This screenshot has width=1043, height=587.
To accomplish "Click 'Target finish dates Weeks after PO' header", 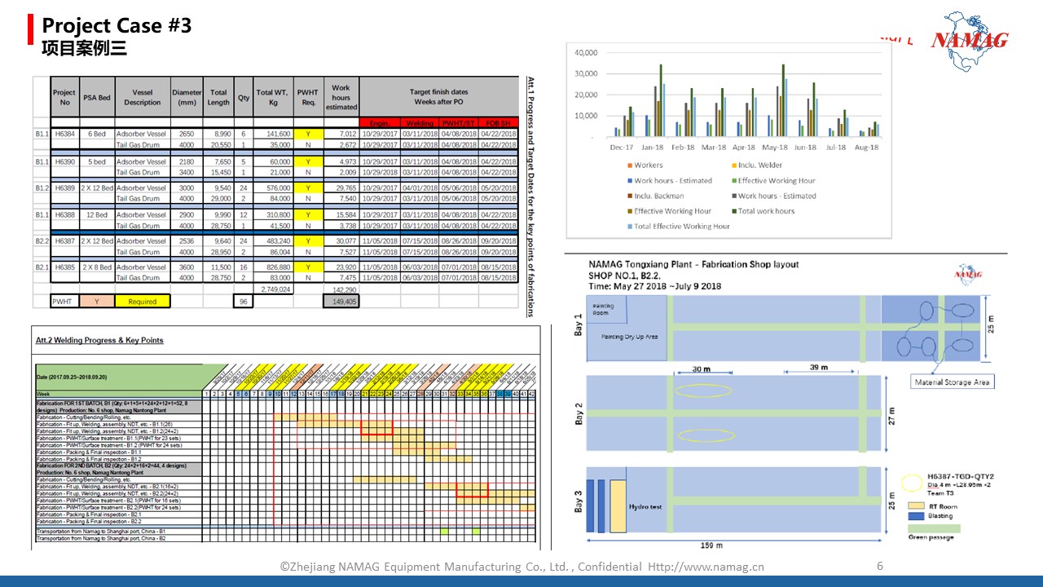I will (438, 96).
